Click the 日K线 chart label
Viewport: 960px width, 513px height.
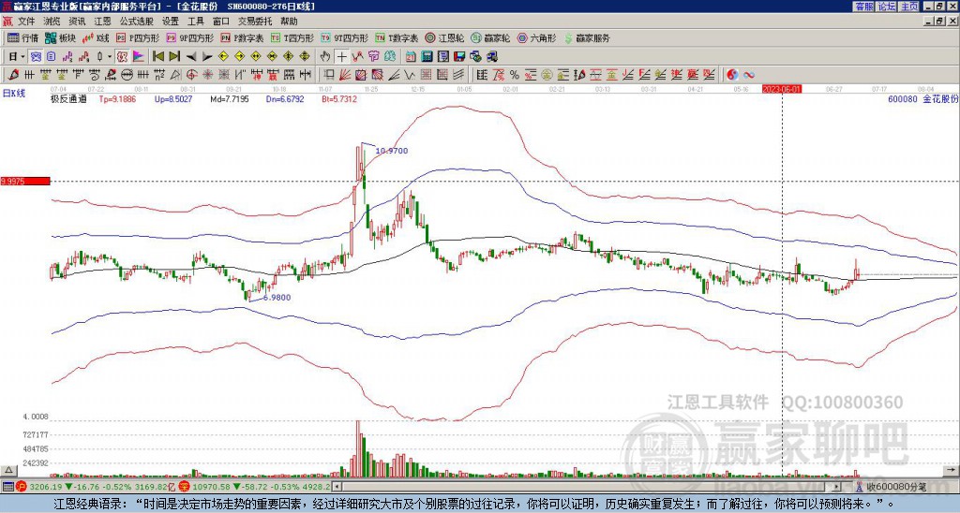point(14,94)
